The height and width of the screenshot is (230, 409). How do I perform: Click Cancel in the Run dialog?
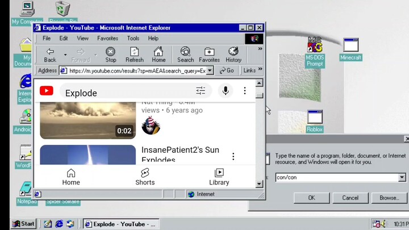[x=350, y=198]
